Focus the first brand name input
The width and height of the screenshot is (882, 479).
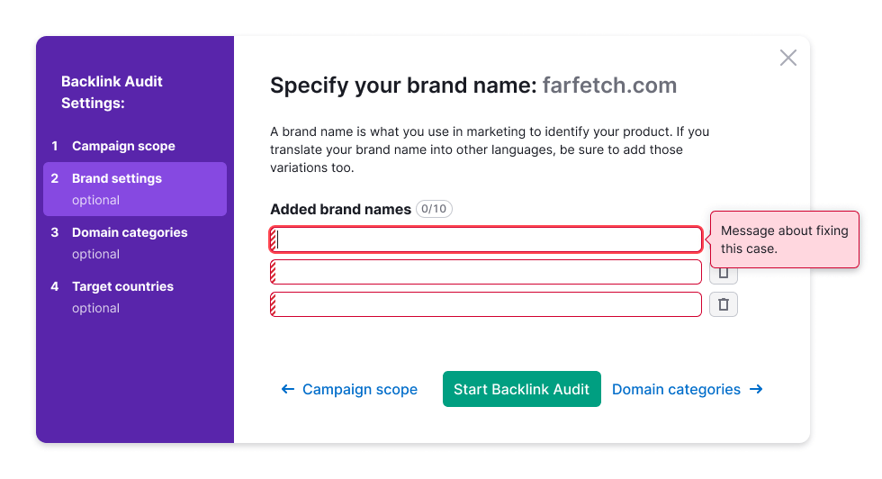(486, 239)
